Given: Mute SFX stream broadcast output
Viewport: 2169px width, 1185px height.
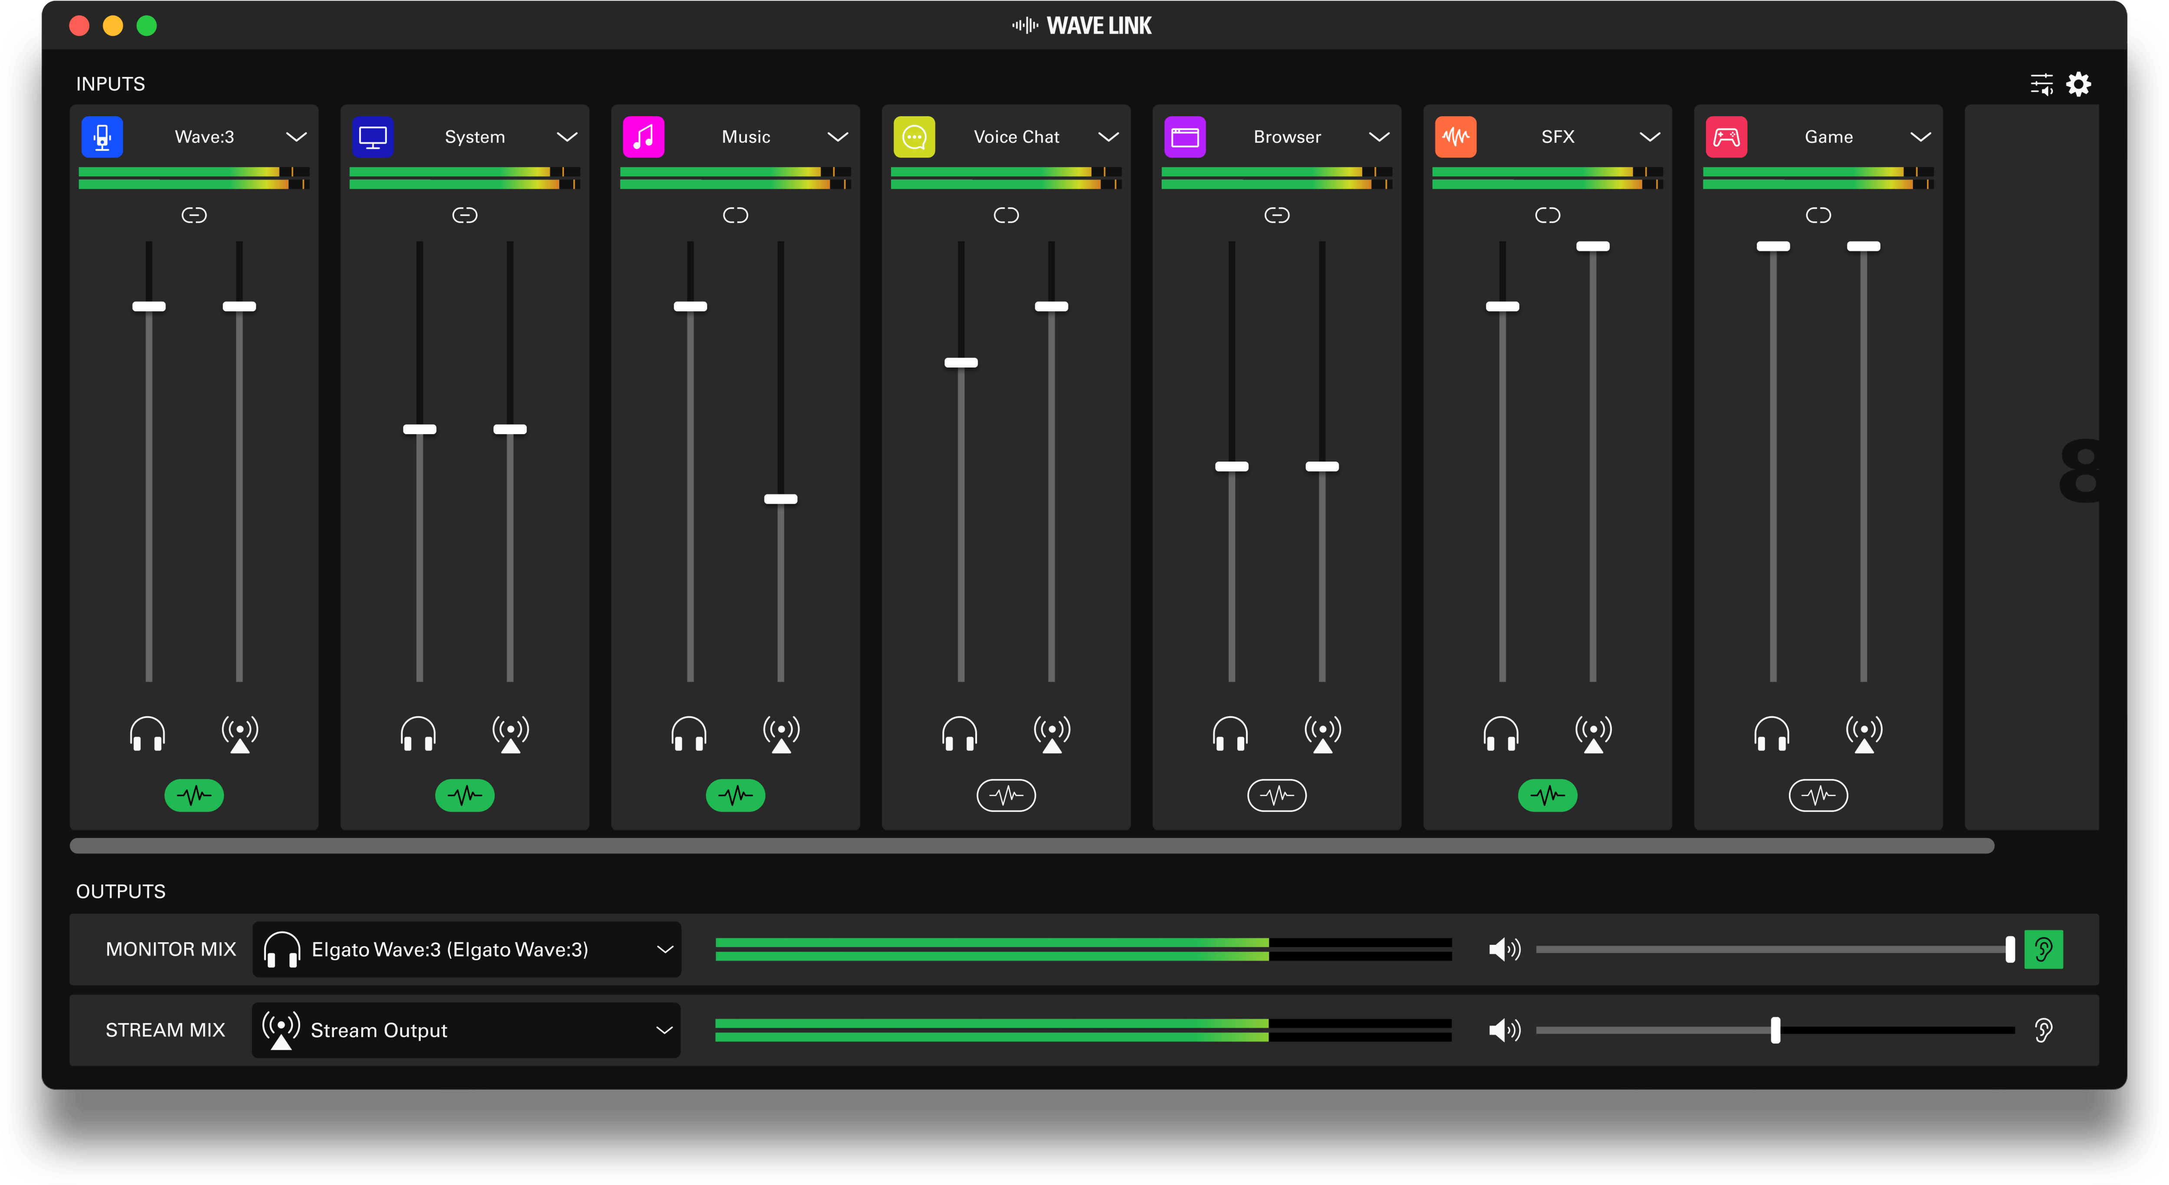Looking at the screenshot, I should click(1593, 734).
